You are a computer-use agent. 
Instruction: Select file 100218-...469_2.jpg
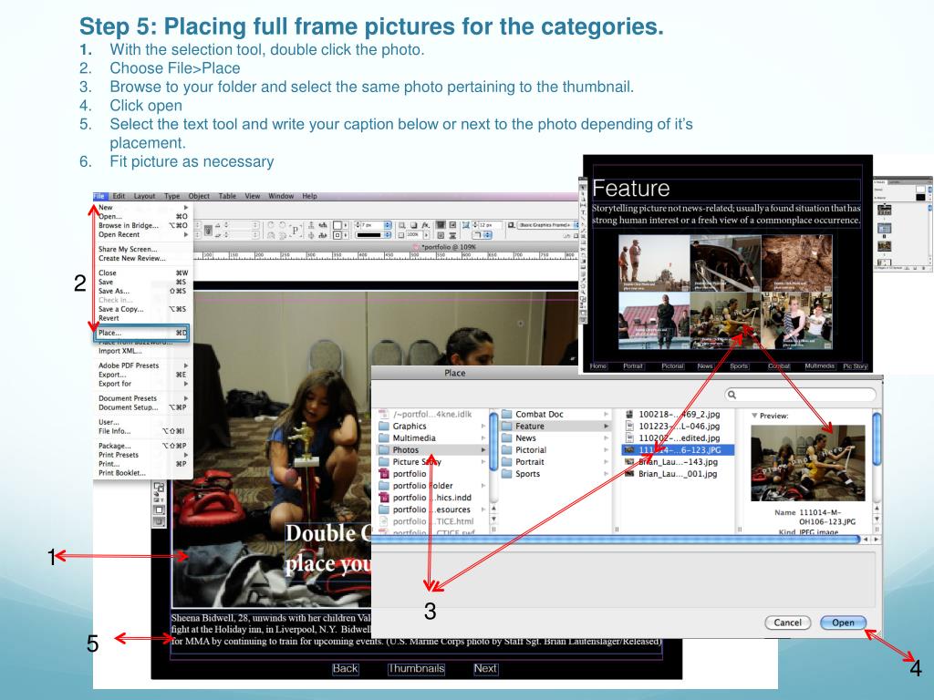click(679, 415)
